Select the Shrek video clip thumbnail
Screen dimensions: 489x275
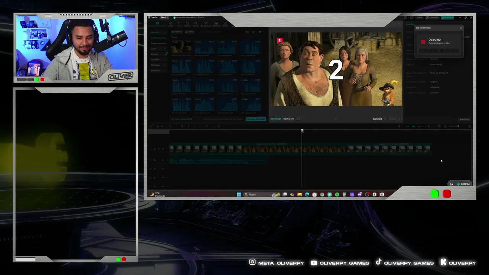[181, 47]
